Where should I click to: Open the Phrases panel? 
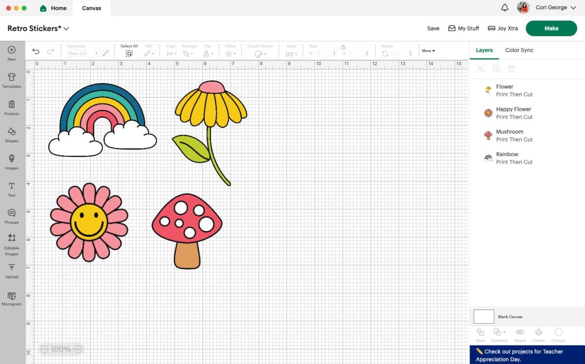12,217
